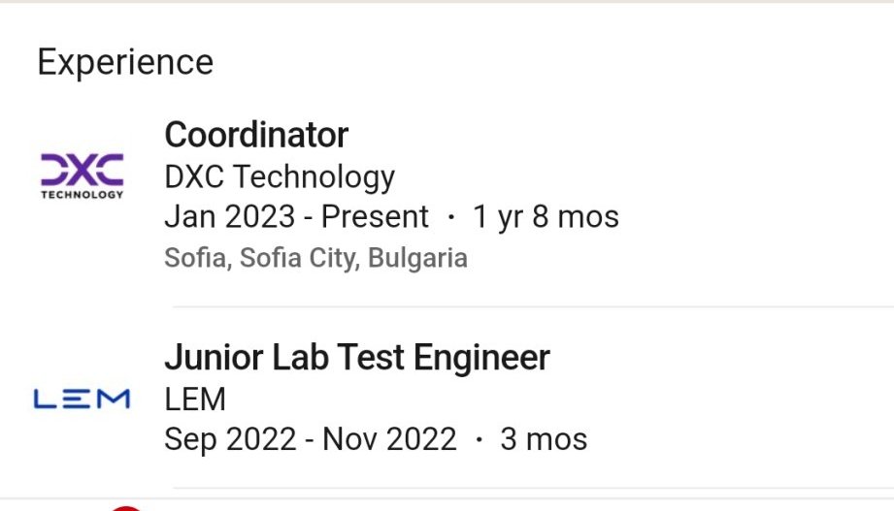Click the word Present in date range
This screenshot has width=894, height=511.
(x=375, y=217)
